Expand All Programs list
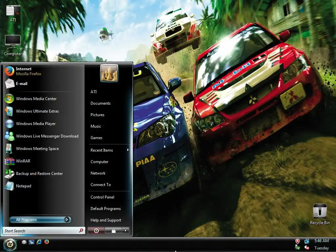The image size is (336, 252). coord(40,220)
